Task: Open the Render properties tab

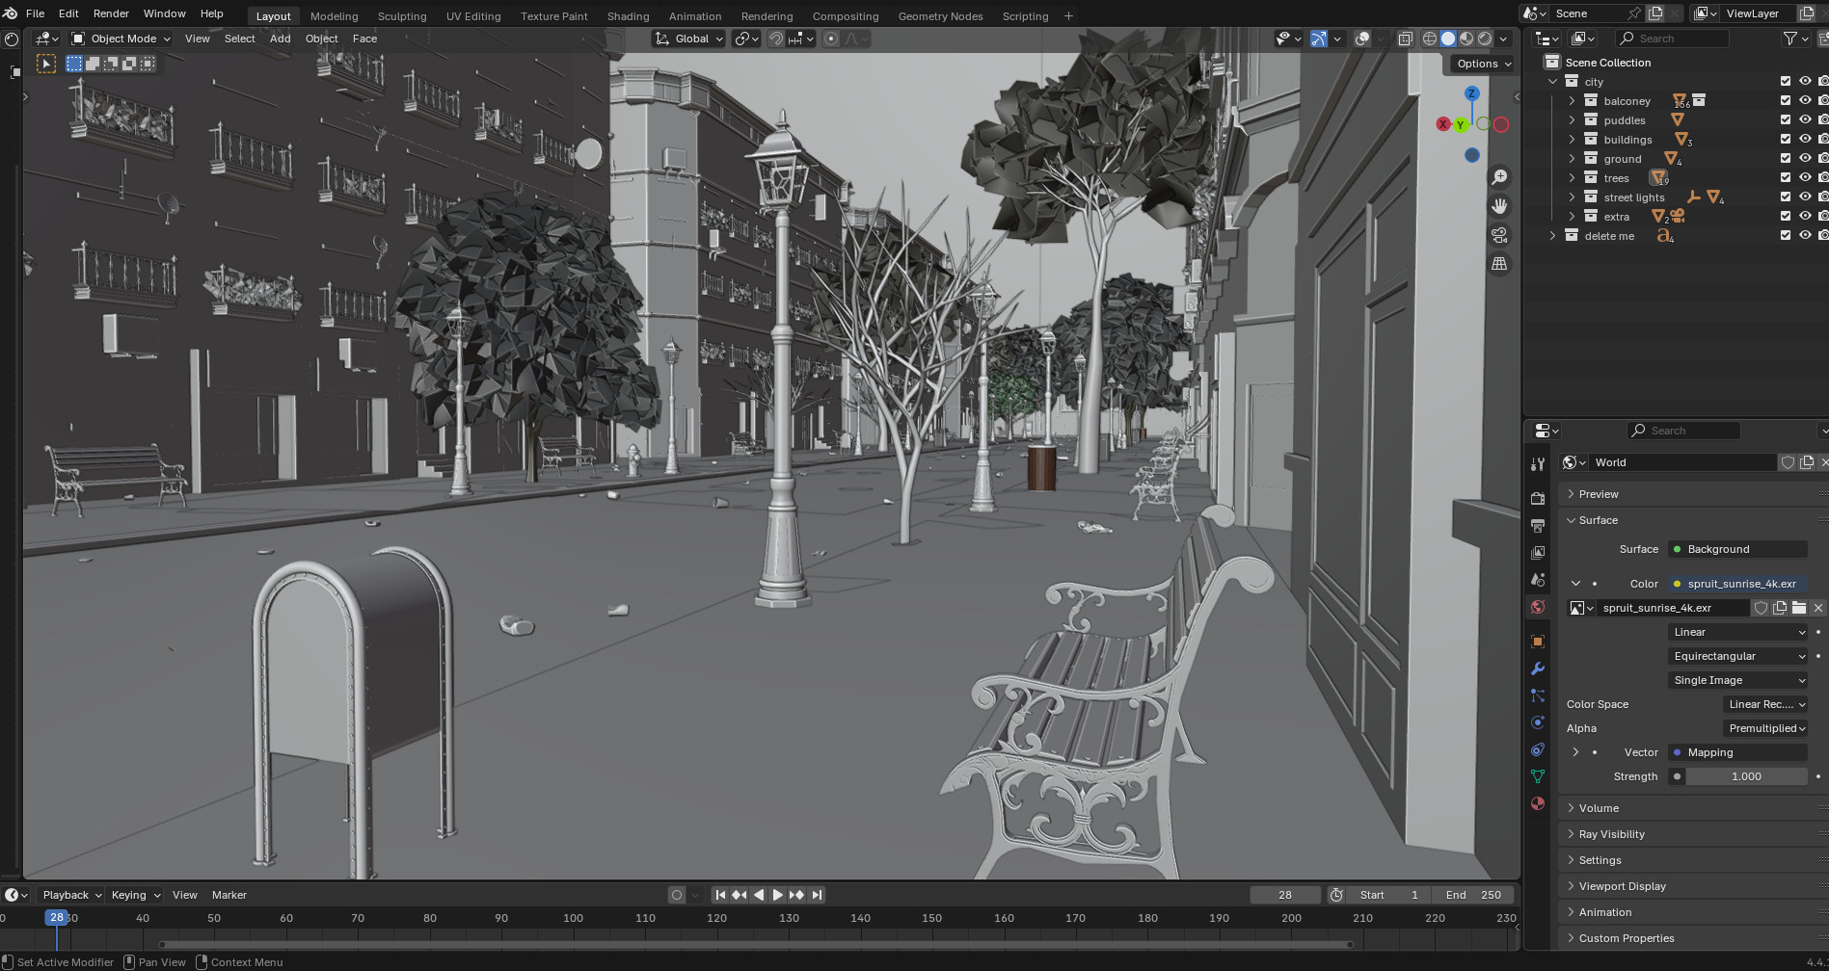Action: click(x=1538, y=499)
